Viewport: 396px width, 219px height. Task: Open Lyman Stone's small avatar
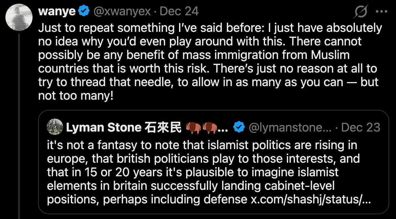55,127
